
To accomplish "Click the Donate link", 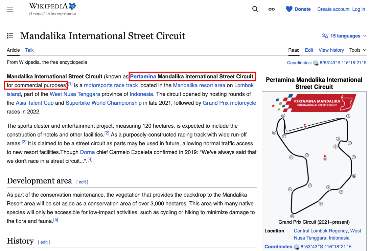I will (x=302, y=9).
